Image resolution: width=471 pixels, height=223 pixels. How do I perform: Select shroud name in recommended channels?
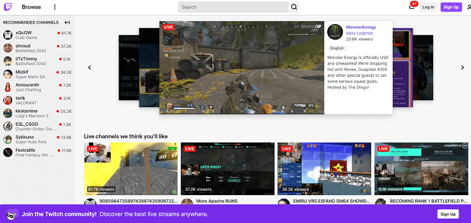pos(23,46)
